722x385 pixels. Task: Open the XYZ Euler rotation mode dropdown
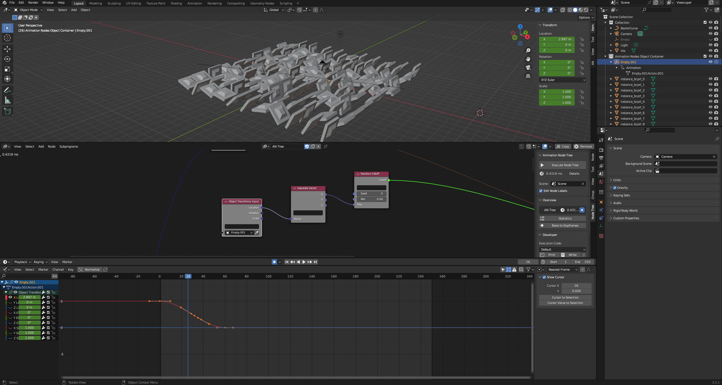563,80
